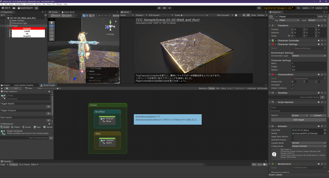Enable Animate Physics checkbox
The height and width of the screenshot is (178, 329).
[293, 140]
